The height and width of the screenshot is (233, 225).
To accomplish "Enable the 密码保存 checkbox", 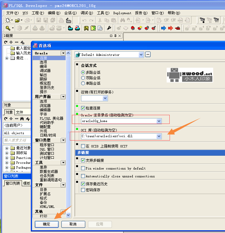I will coord(83,190).
